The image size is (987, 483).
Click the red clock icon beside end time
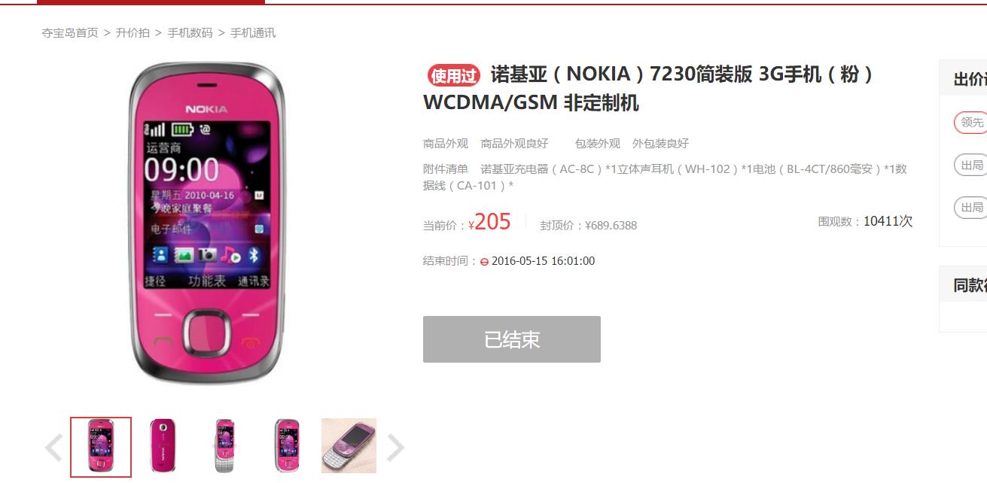pos(484,262)
